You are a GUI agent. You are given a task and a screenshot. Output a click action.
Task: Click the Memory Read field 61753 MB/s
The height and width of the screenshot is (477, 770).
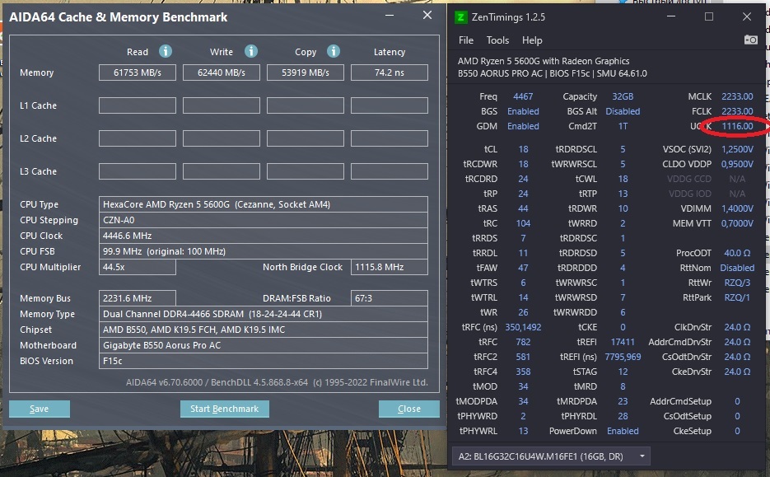click(x=138, y=72)
